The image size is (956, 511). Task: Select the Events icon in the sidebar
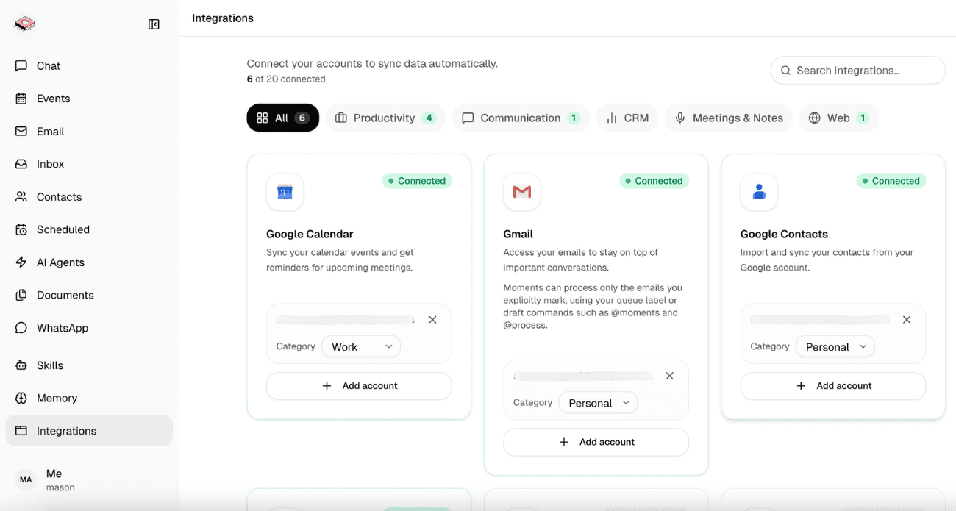point(53,98)
